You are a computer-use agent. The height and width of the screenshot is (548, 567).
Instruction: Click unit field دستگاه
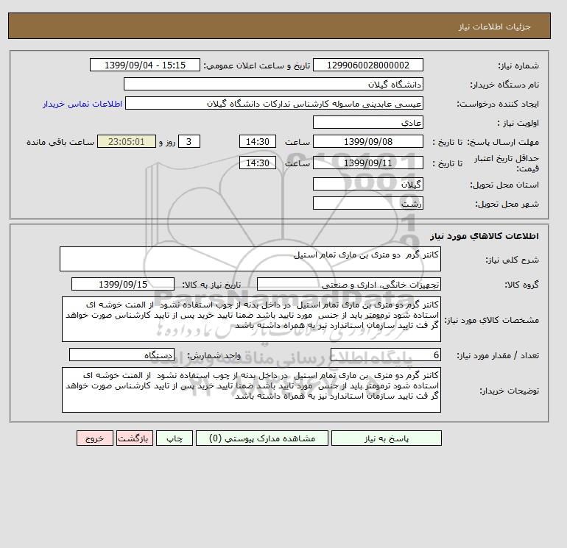(121, 355)
